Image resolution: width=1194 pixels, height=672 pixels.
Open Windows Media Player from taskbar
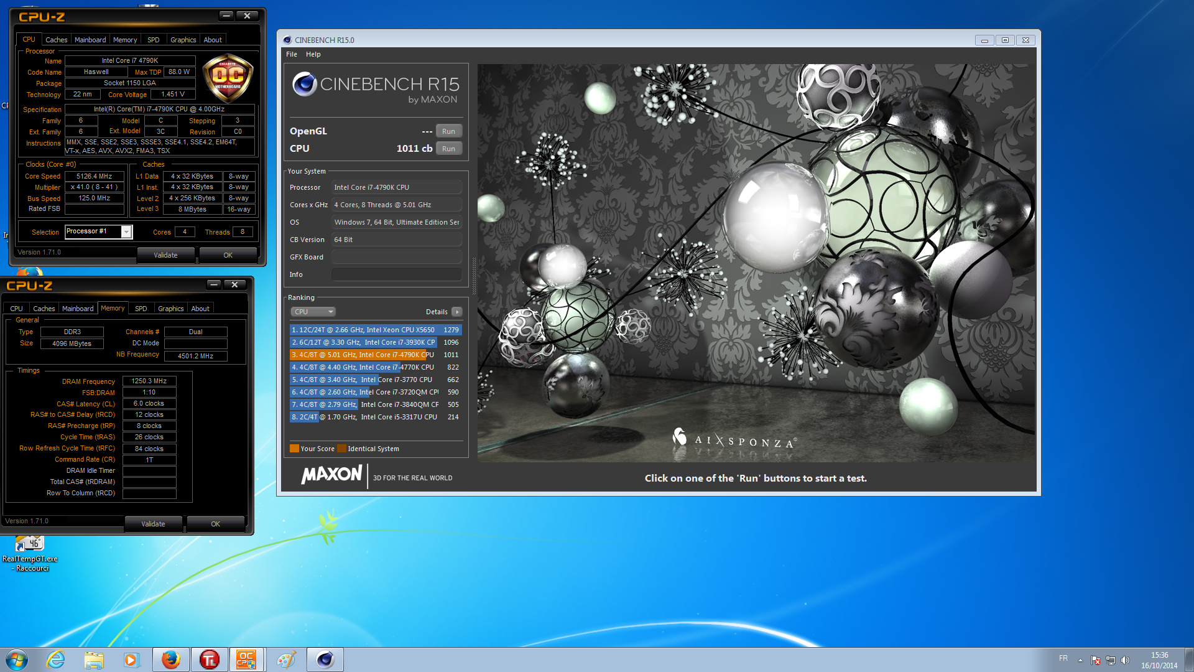click(x=131, y=660)
